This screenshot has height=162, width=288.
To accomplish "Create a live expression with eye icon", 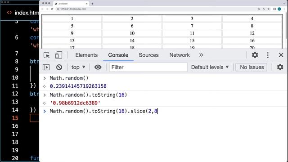I will click(98, 67).
